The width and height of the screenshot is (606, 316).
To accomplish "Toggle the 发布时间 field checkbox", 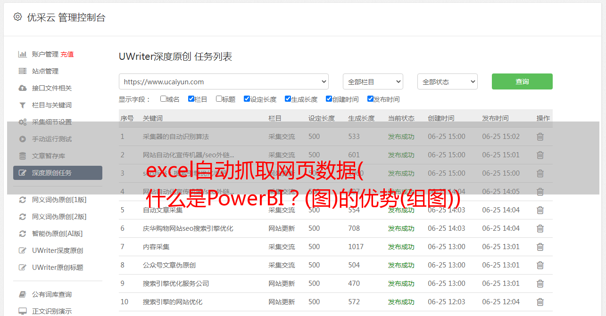I will pos(370,99).
